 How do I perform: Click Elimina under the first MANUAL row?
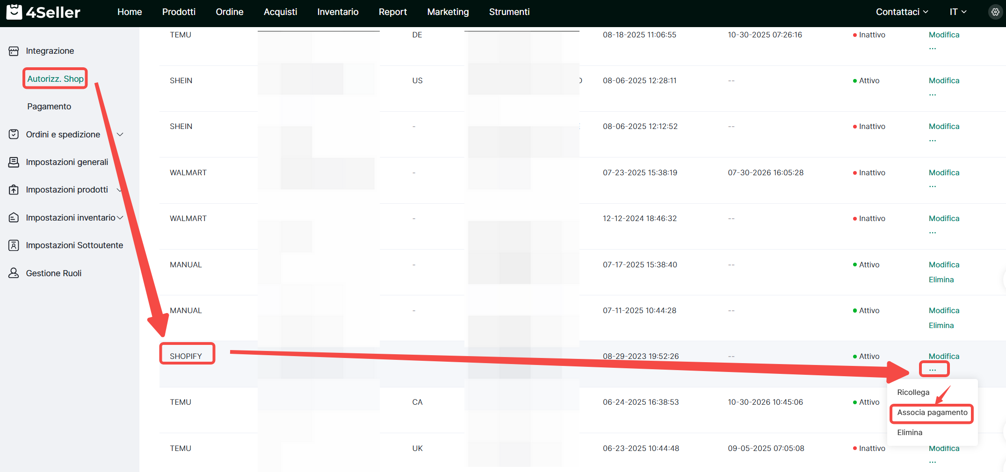[941, 279]
